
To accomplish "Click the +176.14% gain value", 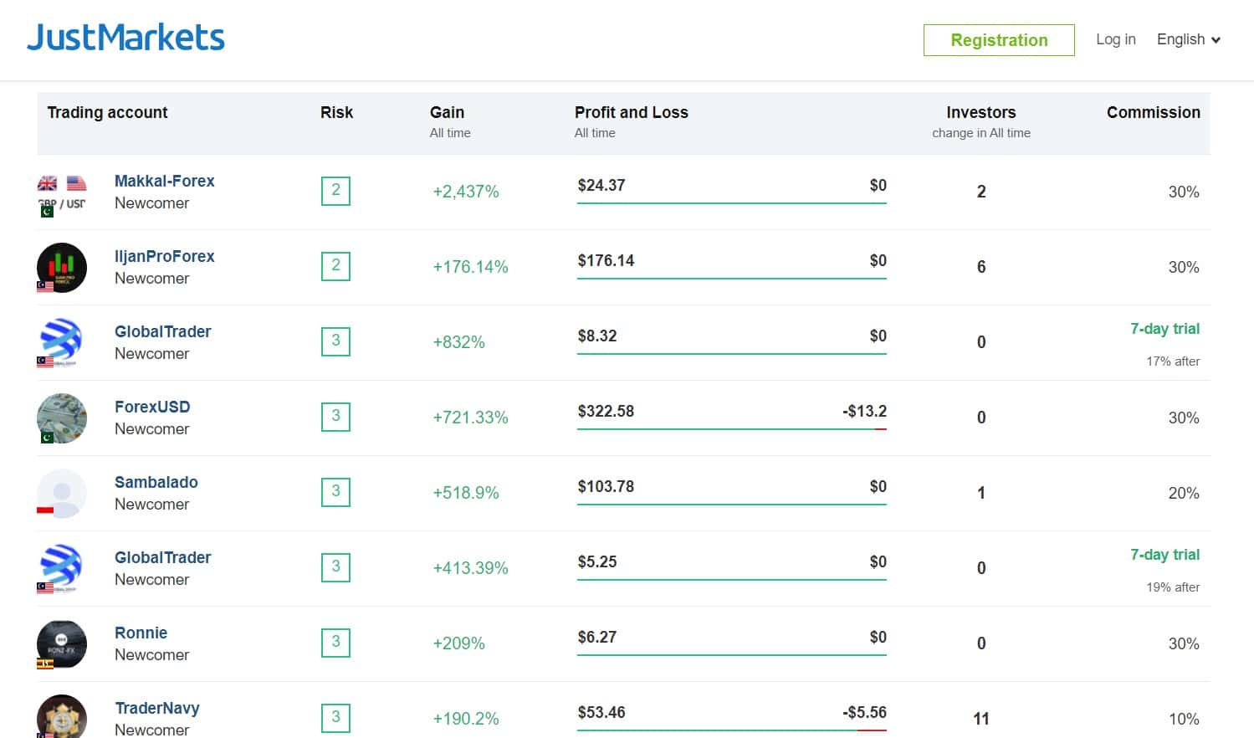I will [470, 267].
